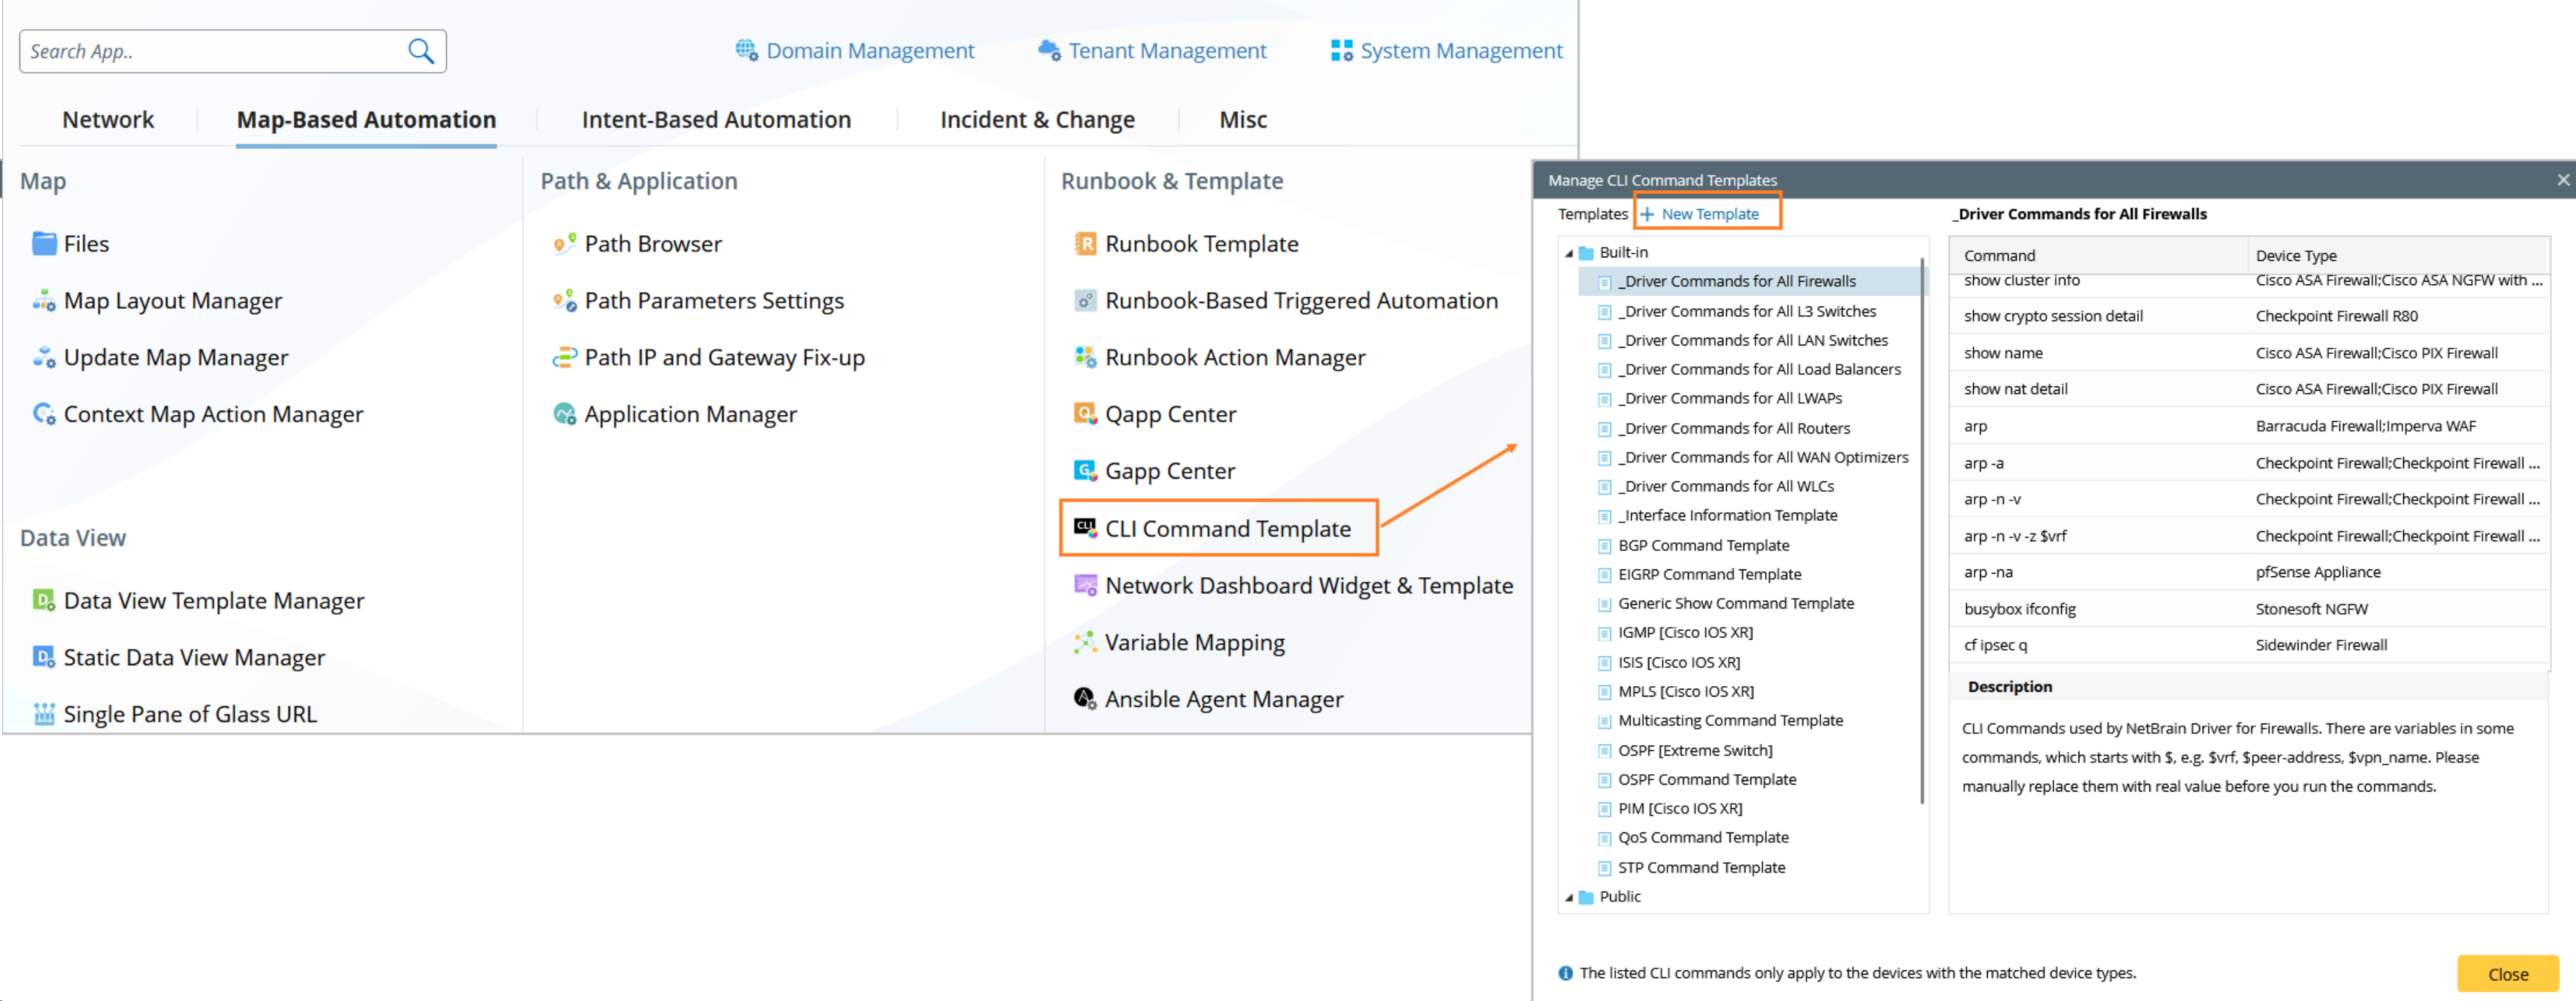Switch to the Intent-Based Automation tab
Viewport: 2576px width, 1001px height.
[x=716, y=120]
